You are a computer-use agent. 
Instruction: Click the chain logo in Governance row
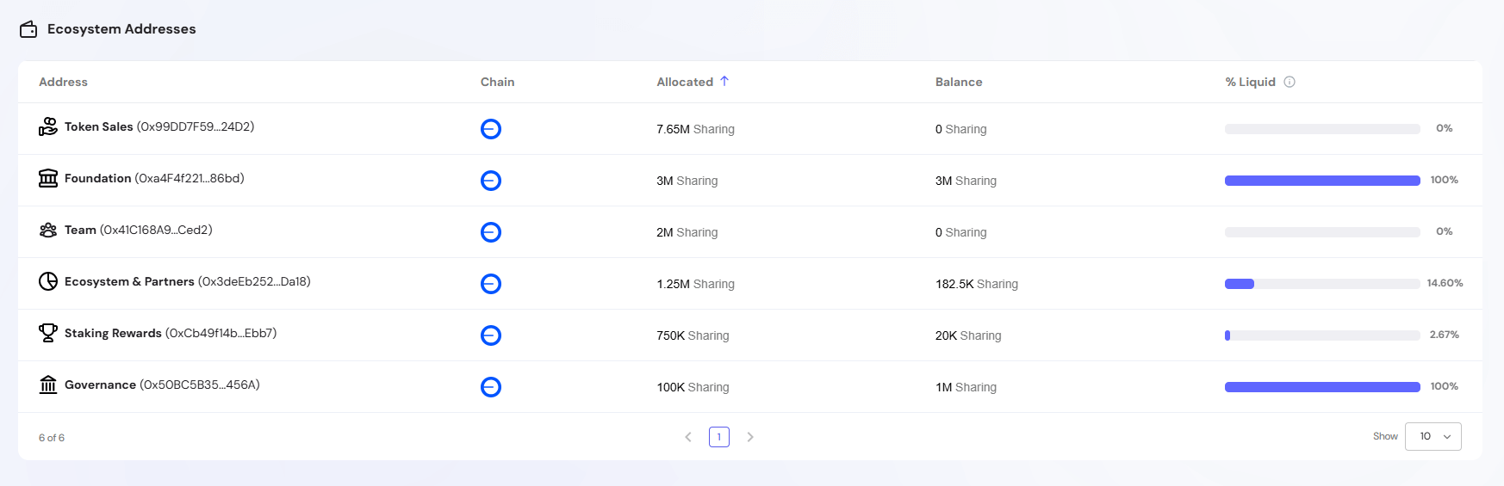tap(491, 387)
